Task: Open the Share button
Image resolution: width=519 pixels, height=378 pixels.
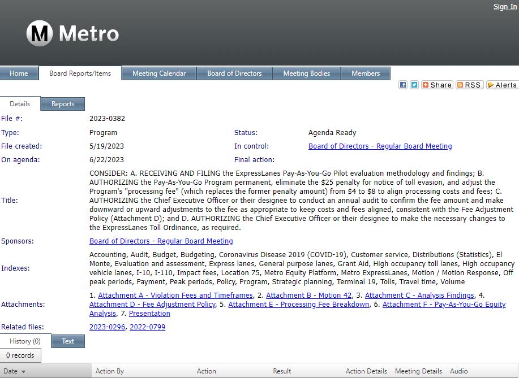Action: click(437, 85)
